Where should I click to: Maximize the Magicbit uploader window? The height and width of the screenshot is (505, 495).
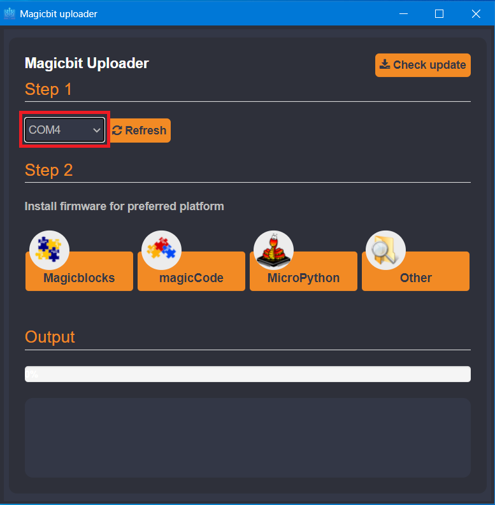439,14
